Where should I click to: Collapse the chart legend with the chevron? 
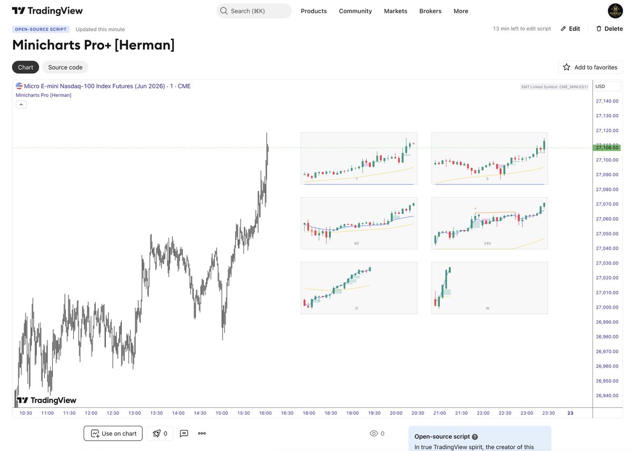(x=21, y=104)
